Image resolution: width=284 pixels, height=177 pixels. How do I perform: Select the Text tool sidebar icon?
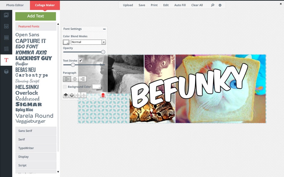coord(6,60)
